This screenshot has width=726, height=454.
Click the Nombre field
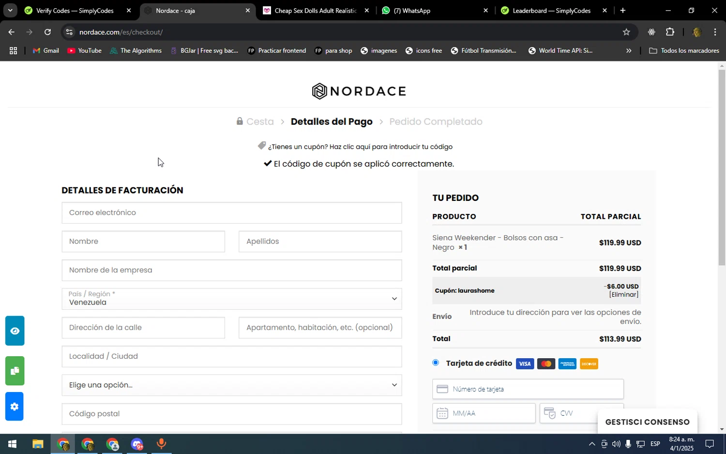point(143,241)
